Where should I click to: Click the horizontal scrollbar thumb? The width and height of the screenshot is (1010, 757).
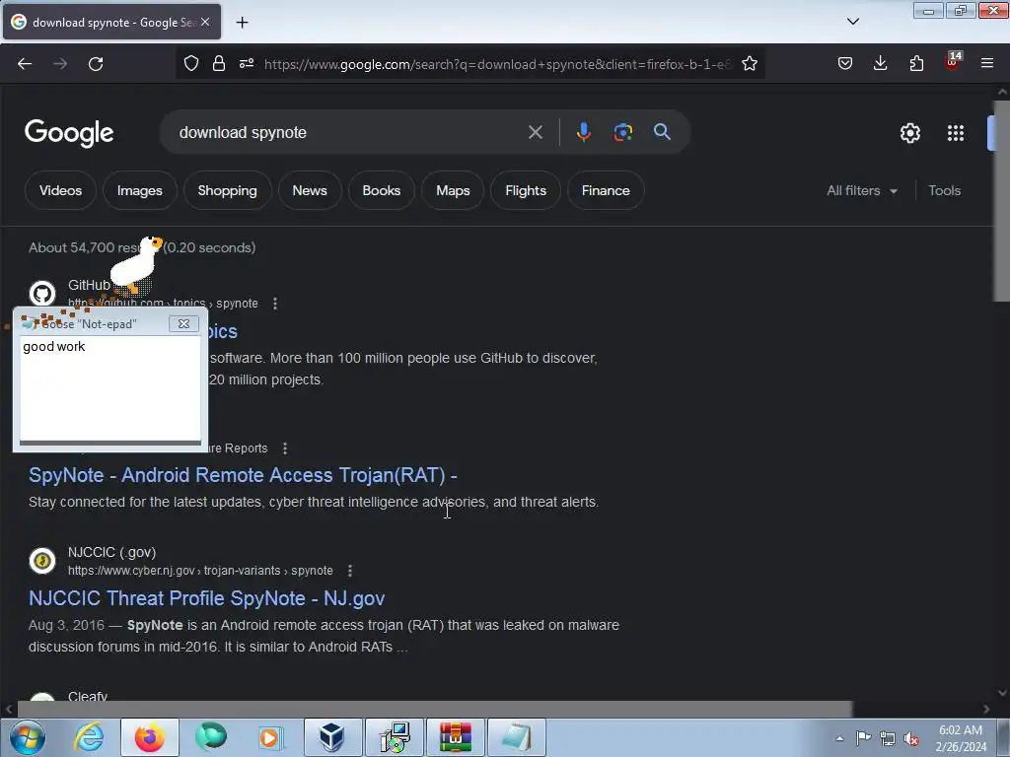[435, 710]
